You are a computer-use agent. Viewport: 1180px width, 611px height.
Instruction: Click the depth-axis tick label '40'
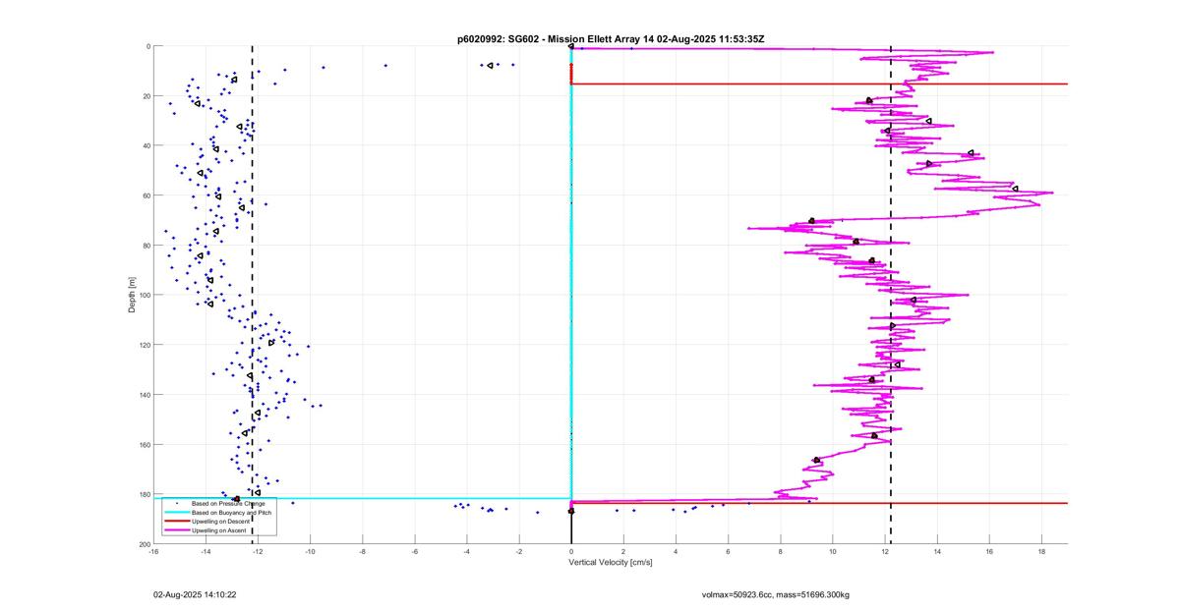146,145
